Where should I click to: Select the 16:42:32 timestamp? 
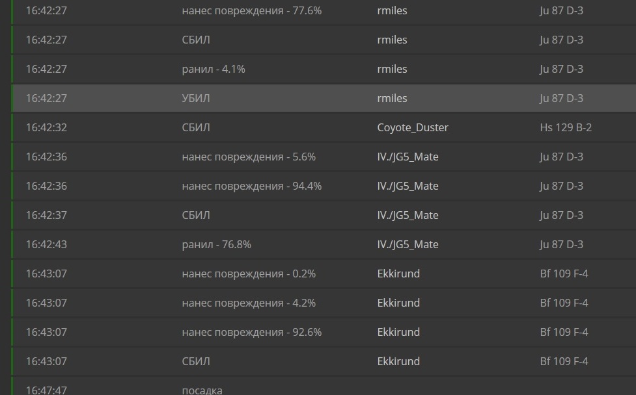pos(46,127)
